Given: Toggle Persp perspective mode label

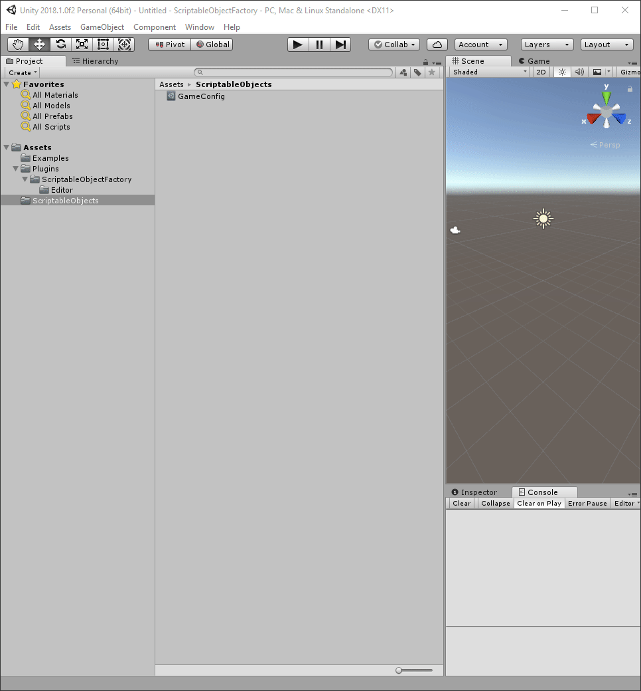Looking at the screenshot, I should [x=605, y=145].
